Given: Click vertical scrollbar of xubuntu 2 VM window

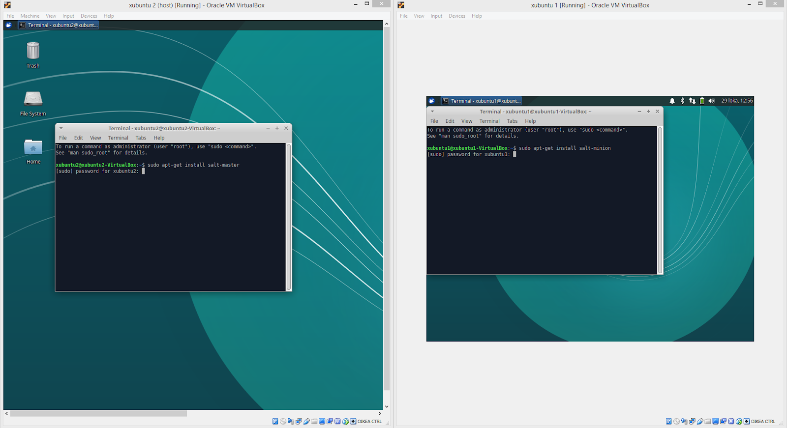Looking at the screenshot, I should coord(387,209).
